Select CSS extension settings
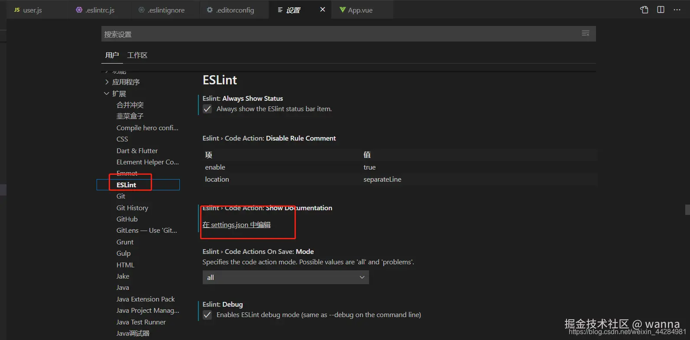The image size is (690, 340). (122, 139)
